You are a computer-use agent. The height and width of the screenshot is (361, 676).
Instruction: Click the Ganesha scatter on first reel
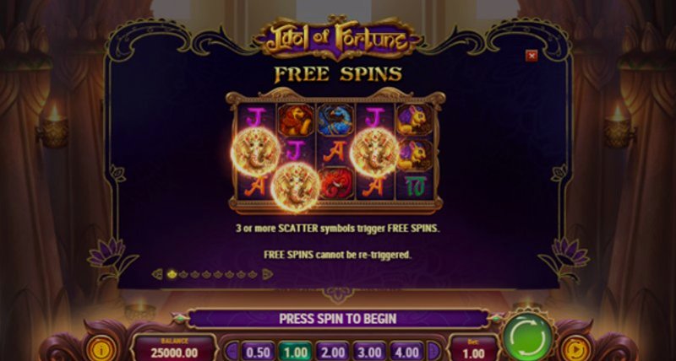(255, 152)
